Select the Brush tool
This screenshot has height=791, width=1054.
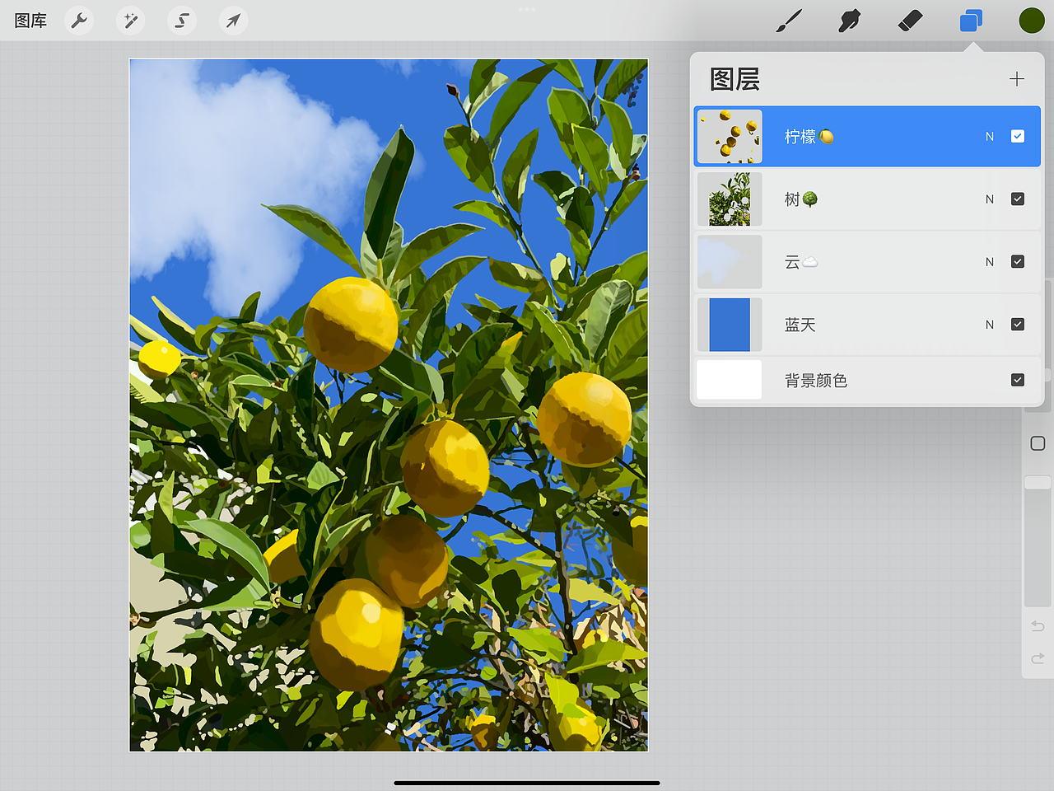pos(789,21)
